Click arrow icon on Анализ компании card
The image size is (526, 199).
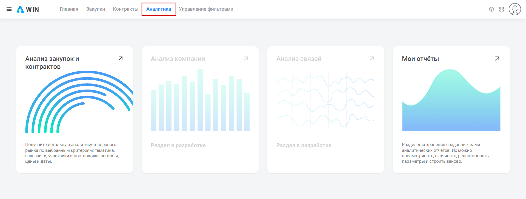[246, 58]
